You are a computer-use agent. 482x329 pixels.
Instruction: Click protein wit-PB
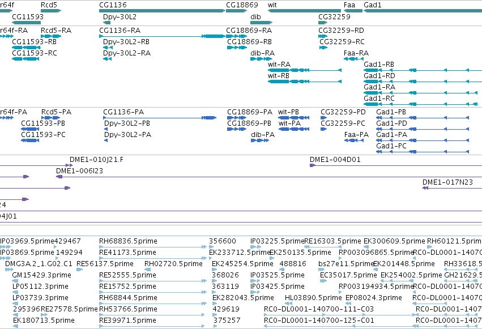[294, 118]
